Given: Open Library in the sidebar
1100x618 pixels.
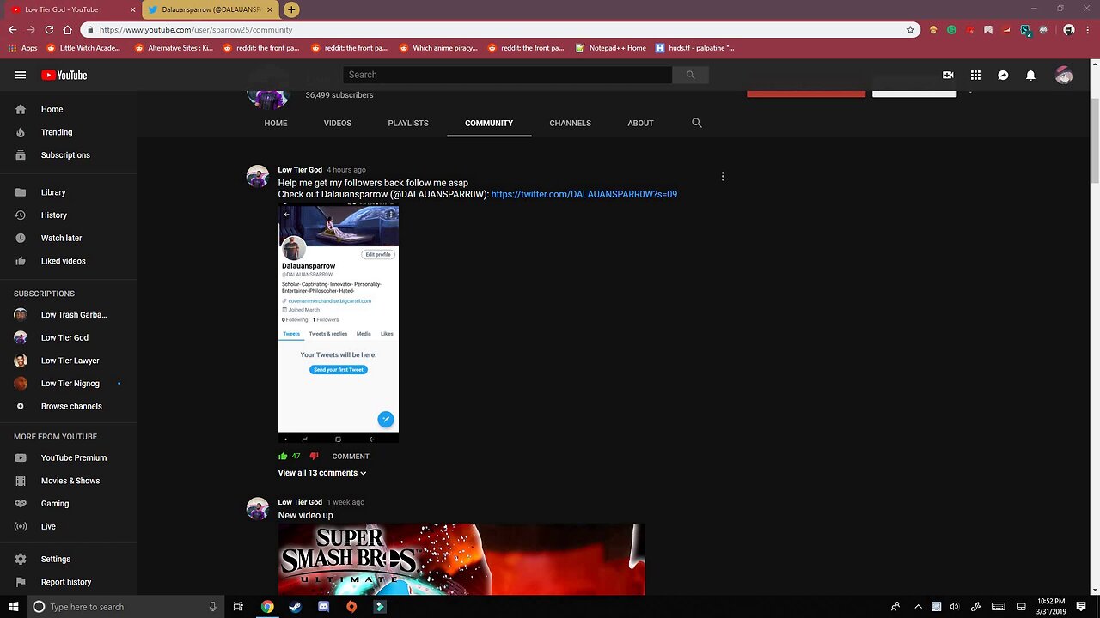Looking at the screenshot, I should coord(69,192).
